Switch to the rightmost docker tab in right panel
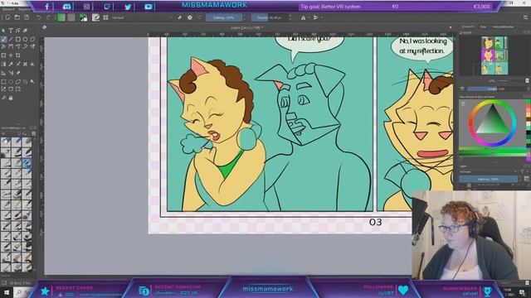531x298 pixels. (504, 26)
